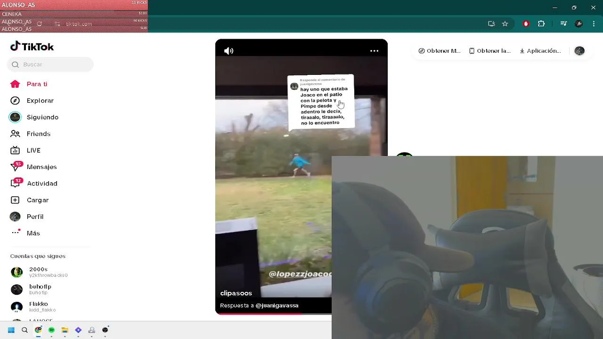Install app via address bar icon
Image resolution: width=603 pixels, height=339 pixels.
491,24
